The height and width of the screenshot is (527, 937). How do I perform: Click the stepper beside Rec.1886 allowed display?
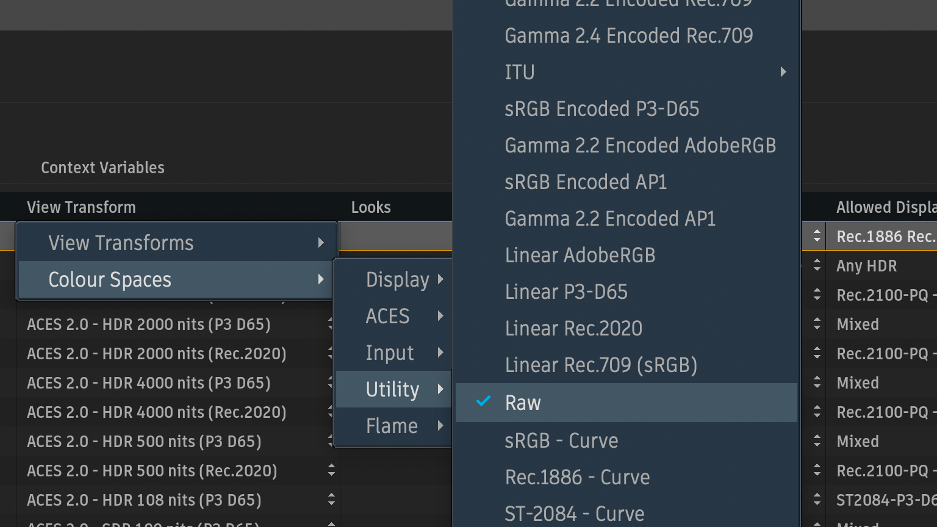(817, 236)
